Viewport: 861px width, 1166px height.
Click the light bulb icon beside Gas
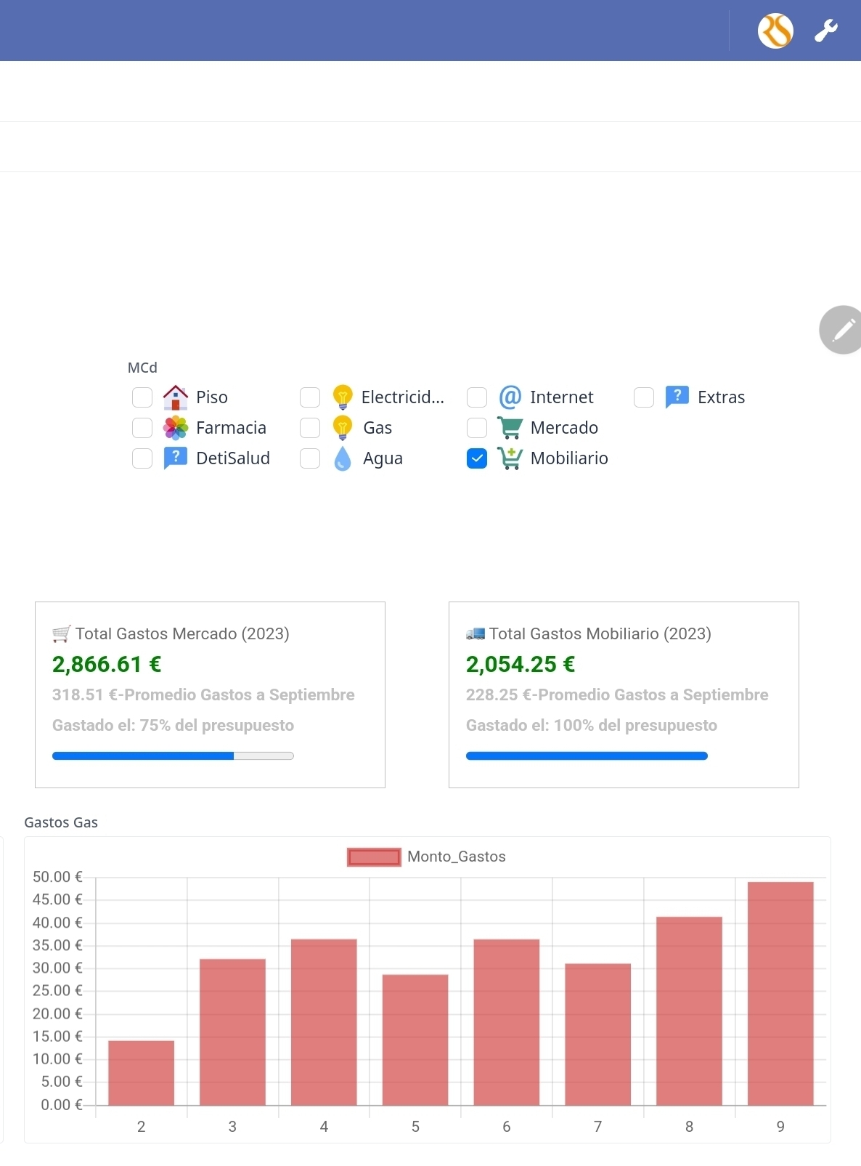(343, 428)
